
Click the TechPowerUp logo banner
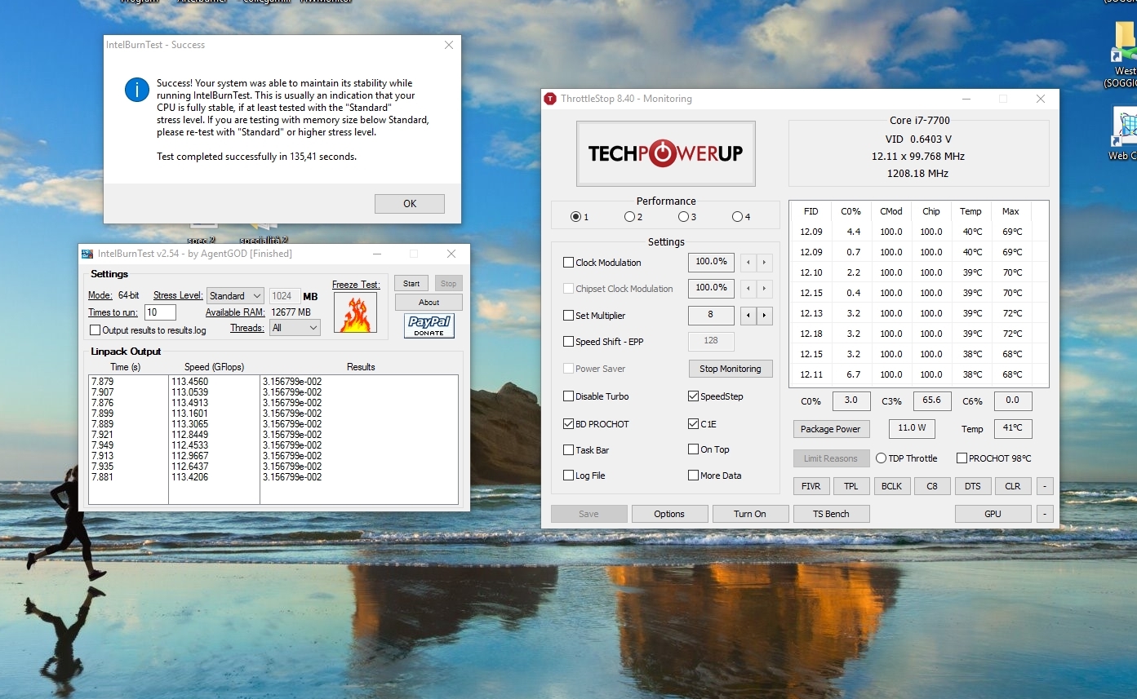pos(666,153)
